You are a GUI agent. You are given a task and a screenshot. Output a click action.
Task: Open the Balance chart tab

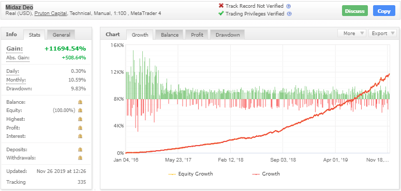point(170,35)
